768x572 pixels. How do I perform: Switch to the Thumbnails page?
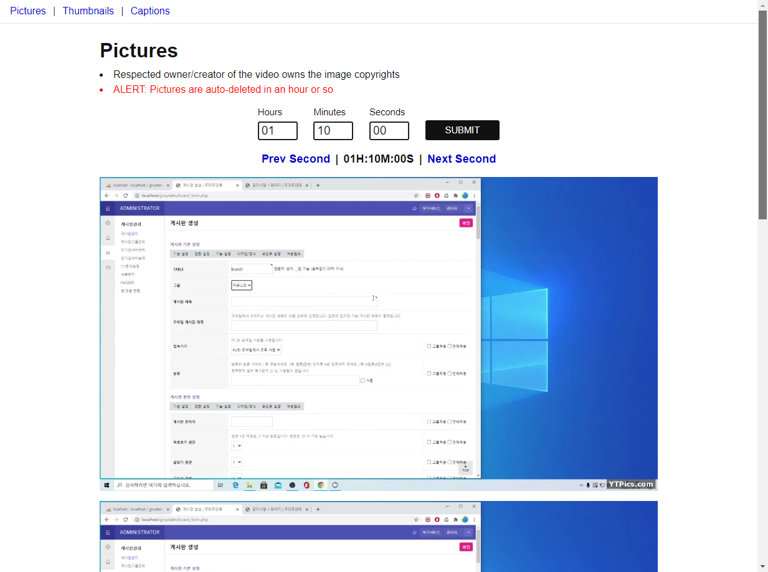click(x=88, y=11)
